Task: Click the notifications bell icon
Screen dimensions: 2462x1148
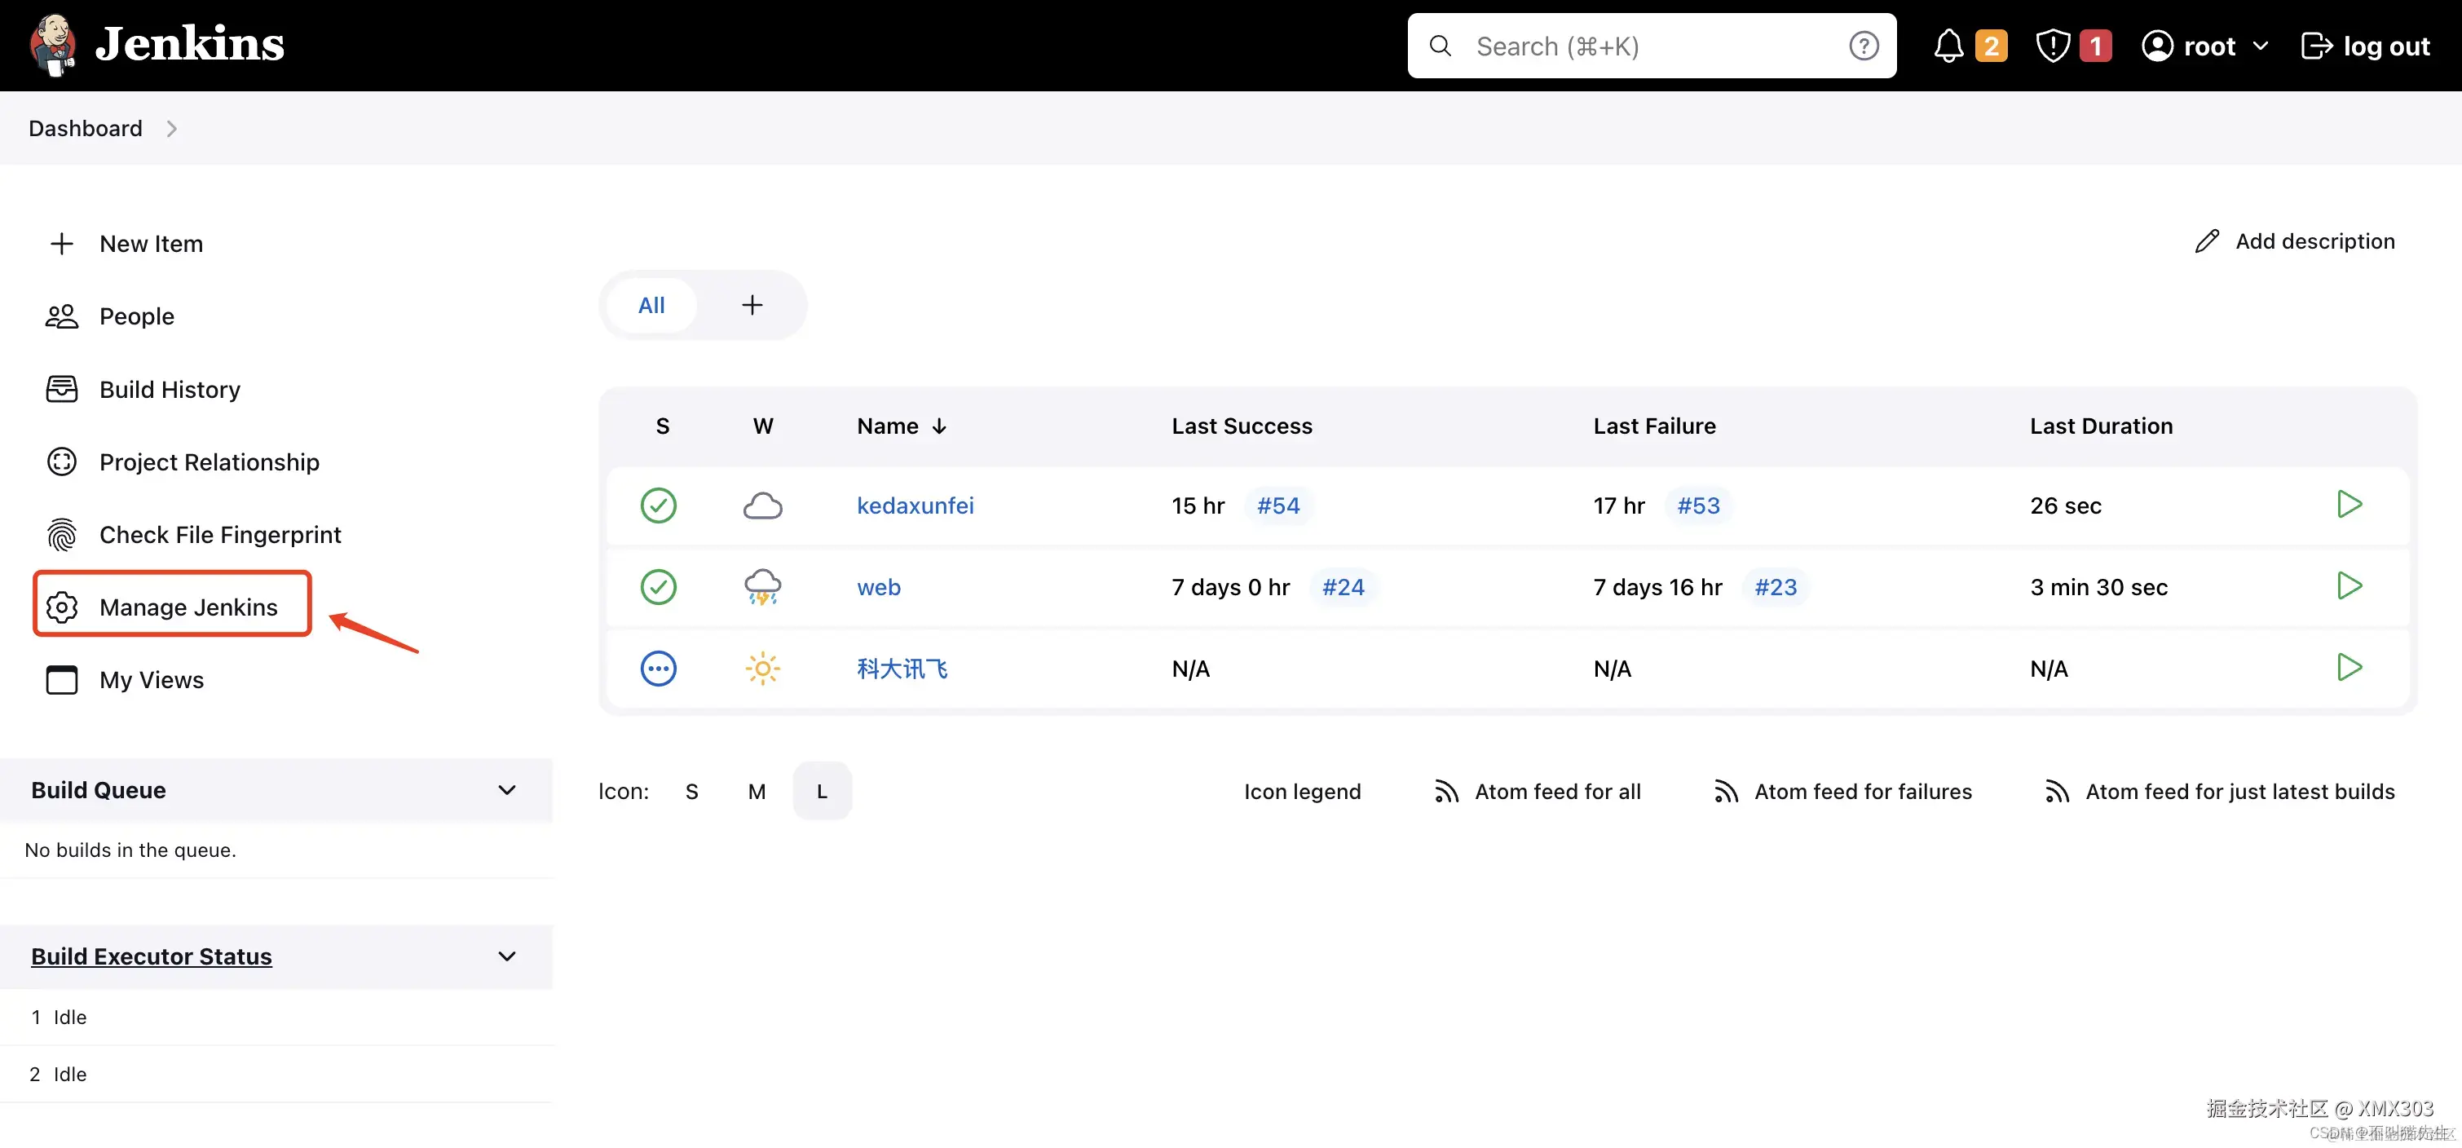Action: [x=1948, y=46]
